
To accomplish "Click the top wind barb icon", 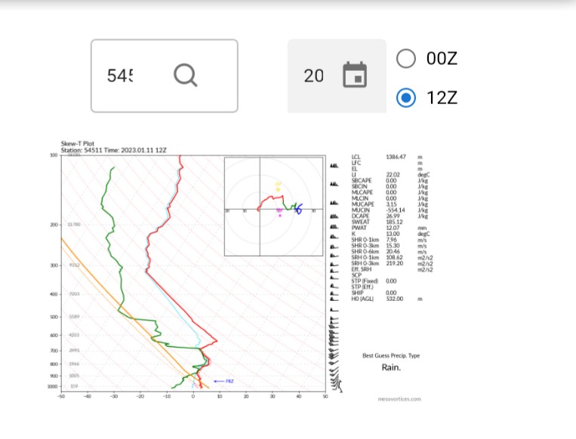I will click(x=334, y=165).
